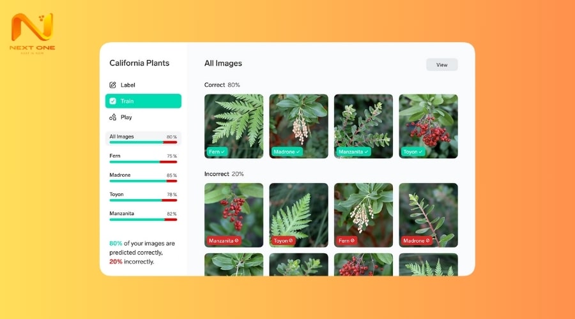Click the incorrect mark on red Fern tag

coord(353,241)
